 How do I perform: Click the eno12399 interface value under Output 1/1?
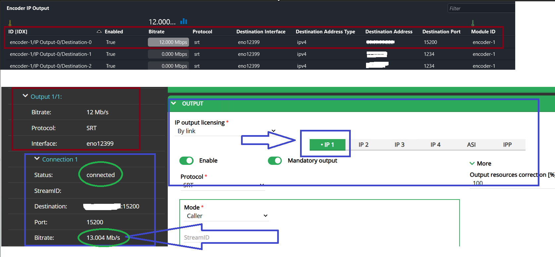click(x=100, y=144)
